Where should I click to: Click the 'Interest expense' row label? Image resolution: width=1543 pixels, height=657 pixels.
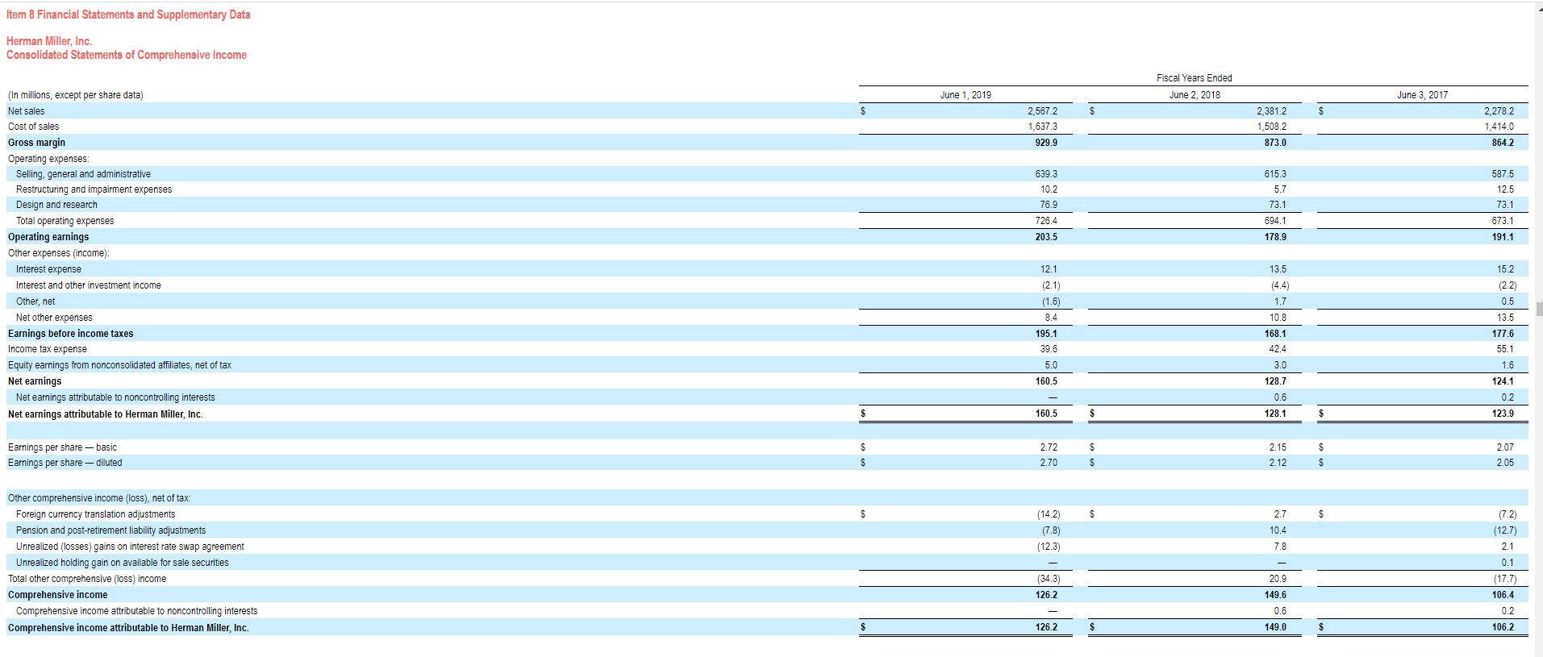point(48,269)
